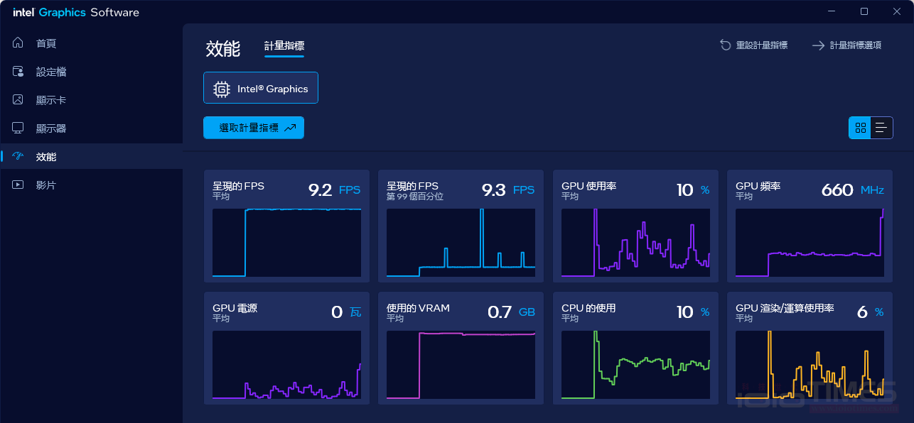Image resolution: width=914 pixels, height=423 pixels.
Task: Open the 顯示器 display monitor icon
Action: pos(18,128)
